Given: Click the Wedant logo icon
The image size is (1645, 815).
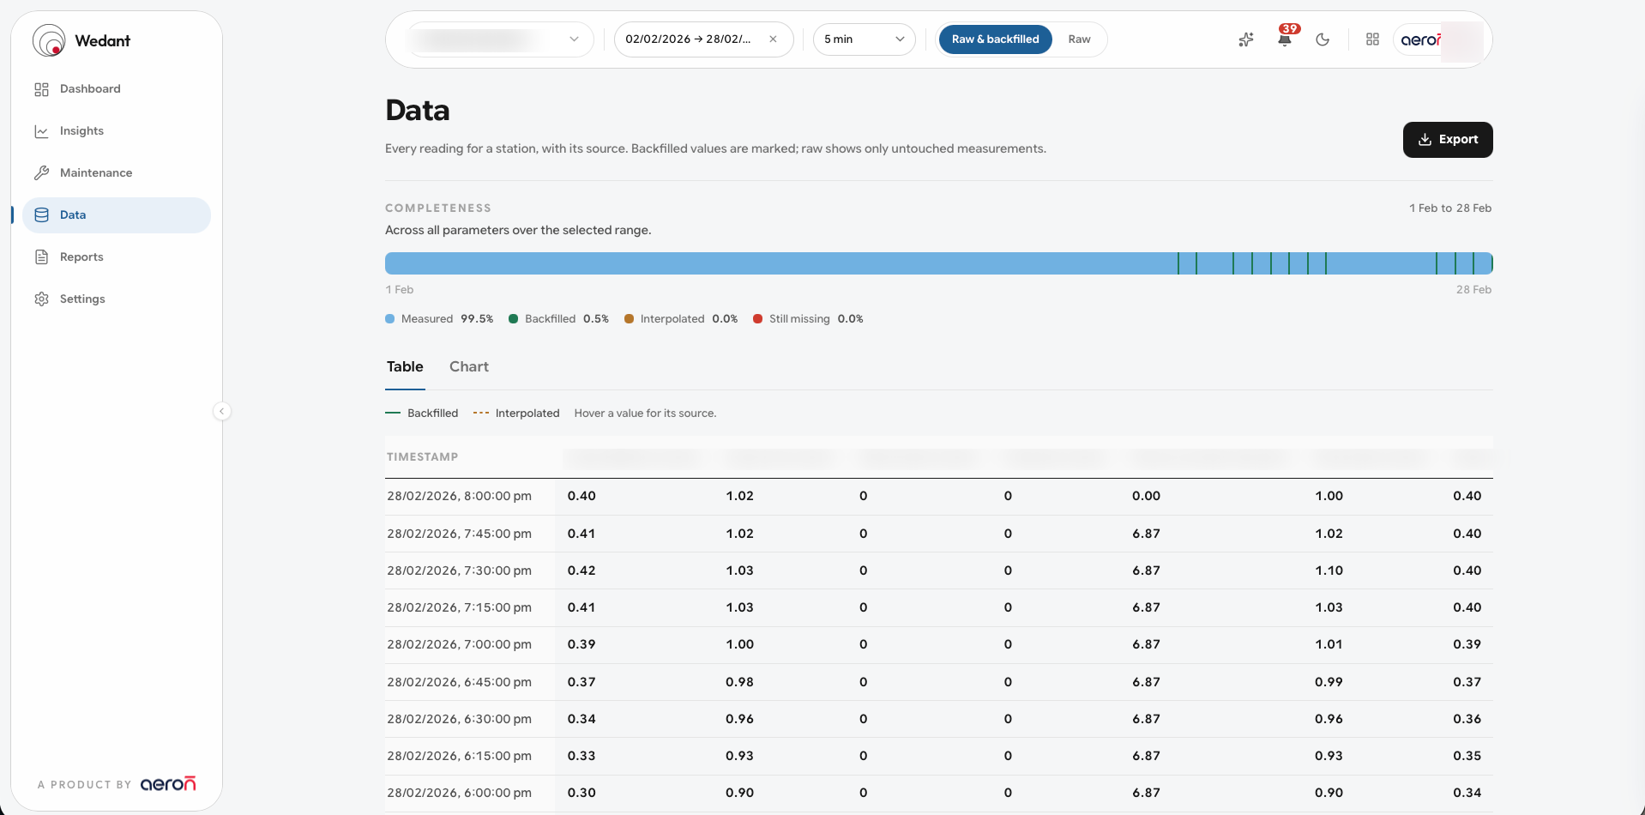Looking at the screenshot, I should point(49,40).
